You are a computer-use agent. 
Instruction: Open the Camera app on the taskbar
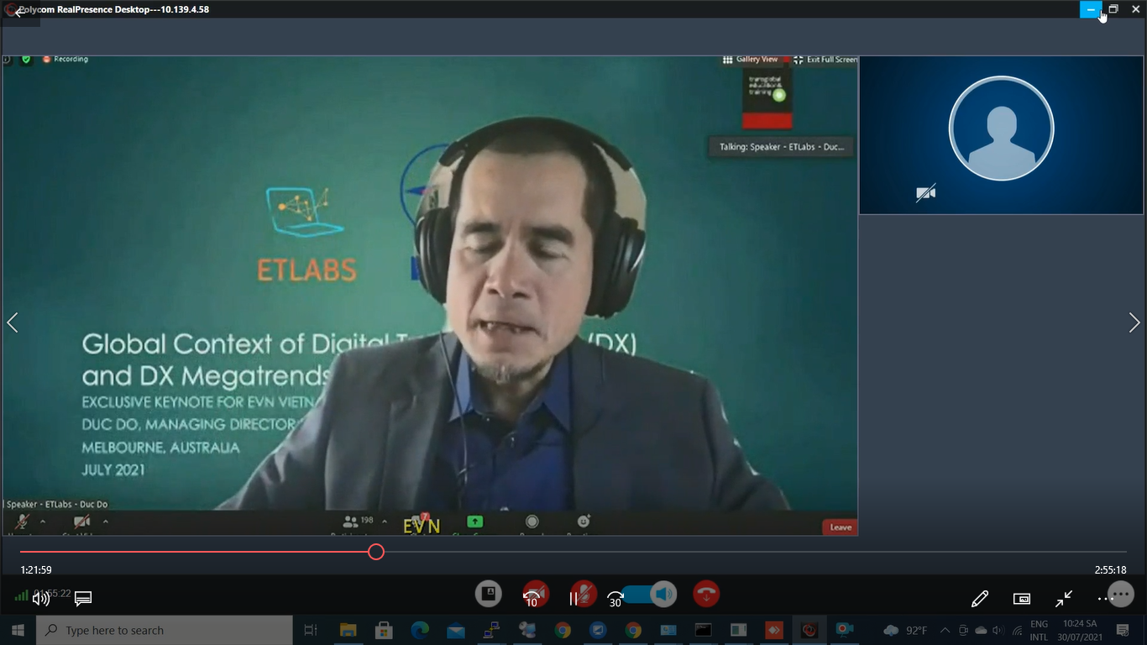tap(845, 630)
